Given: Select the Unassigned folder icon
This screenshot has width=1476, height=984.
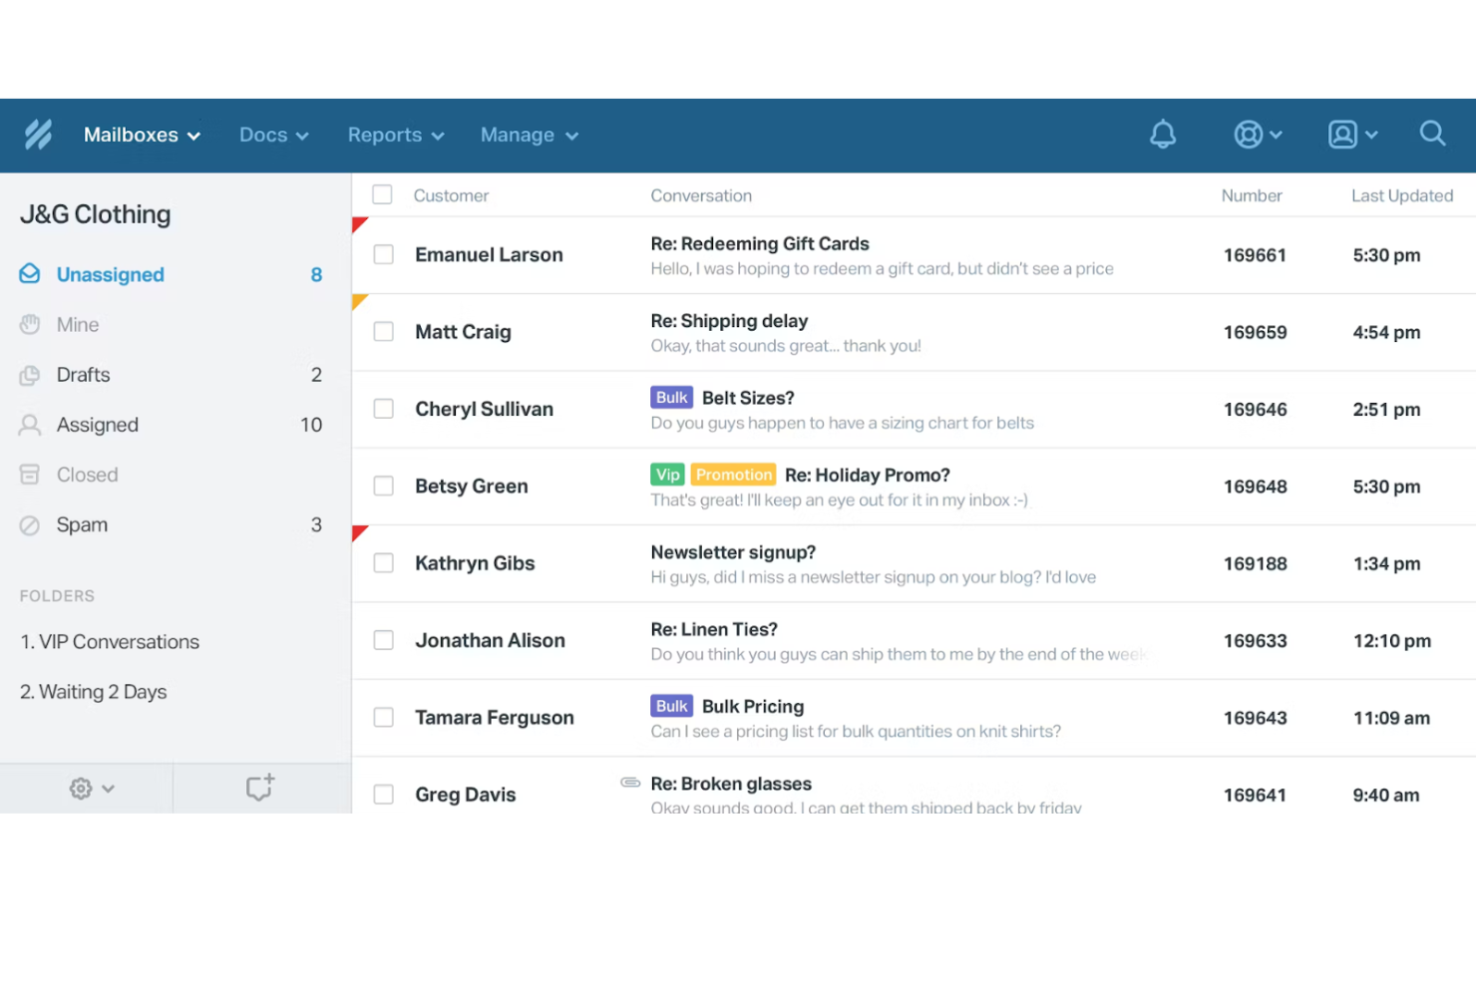Looking at the screenshot, I should coord(30,273).
